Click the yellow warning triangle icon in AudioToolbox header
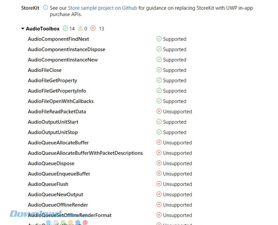The image size is (278, 225). tap(80, 28)
